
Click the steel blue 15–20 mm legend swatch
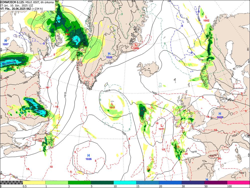pyautogui.click(x=148, y=182)
